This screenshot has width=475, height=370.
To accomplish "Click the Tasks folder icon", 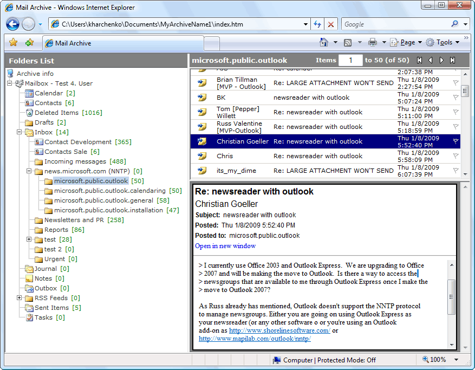I will click(29, 317).
